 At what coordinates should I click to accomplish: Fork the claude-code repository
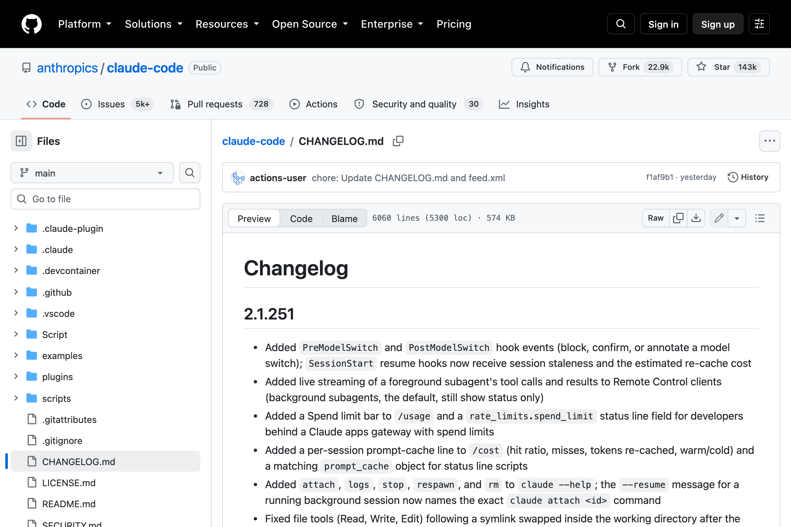640,67
